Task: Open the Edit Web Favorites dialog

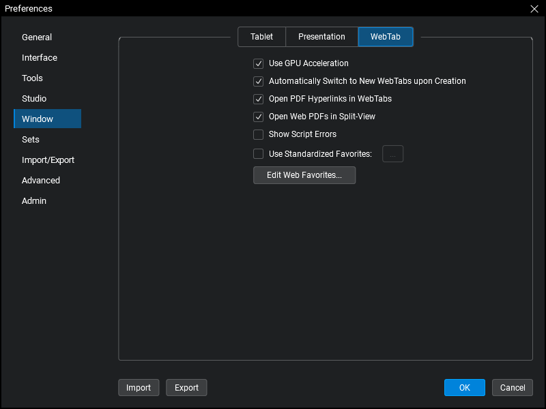Action: click(304, 175)
